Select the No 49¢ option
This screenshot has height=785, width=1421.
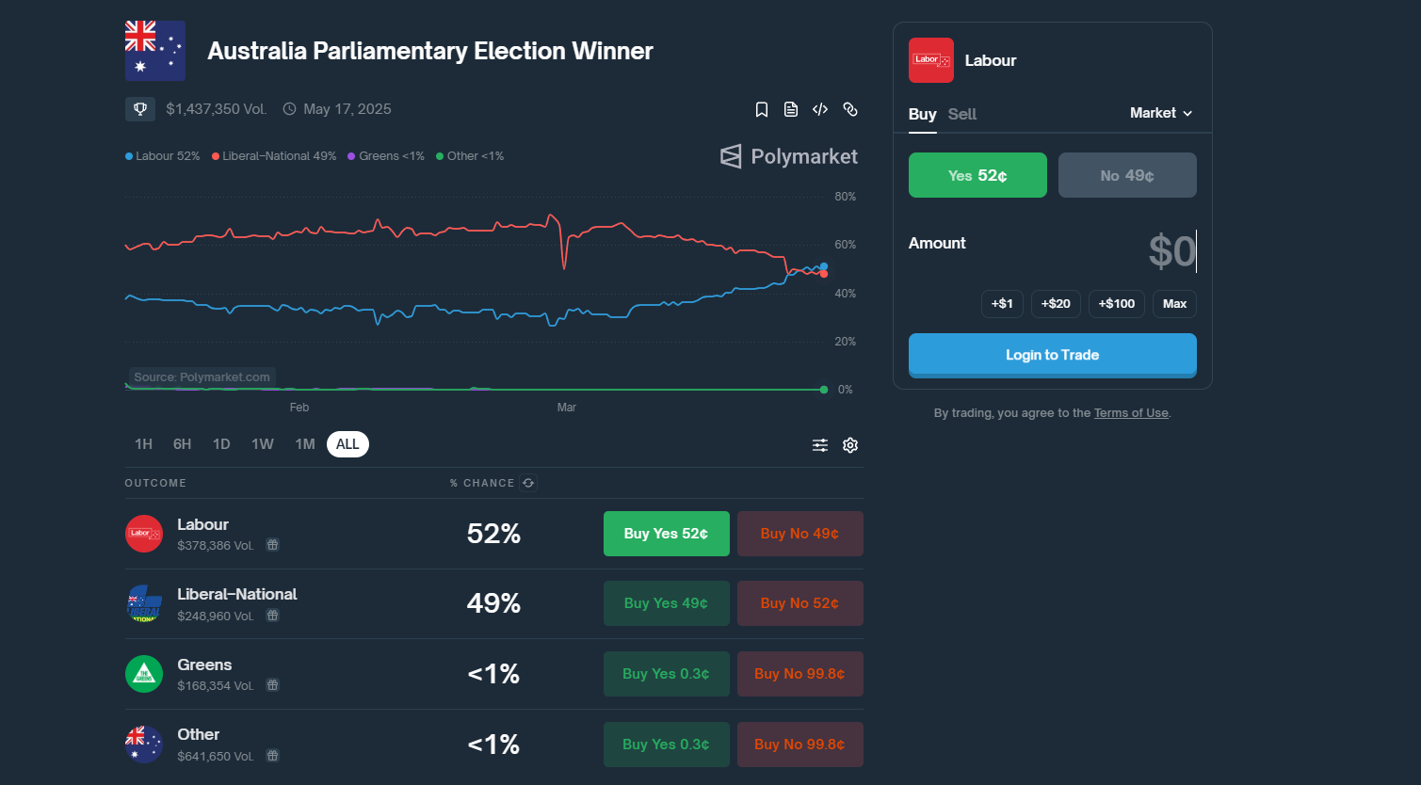pos(1127,175)
